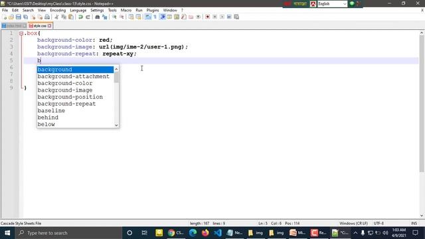This screenshot has height=239, width=425.
Task: Click the New file toolbar icon
Action: pyautogui.click(x=4, y=17)
